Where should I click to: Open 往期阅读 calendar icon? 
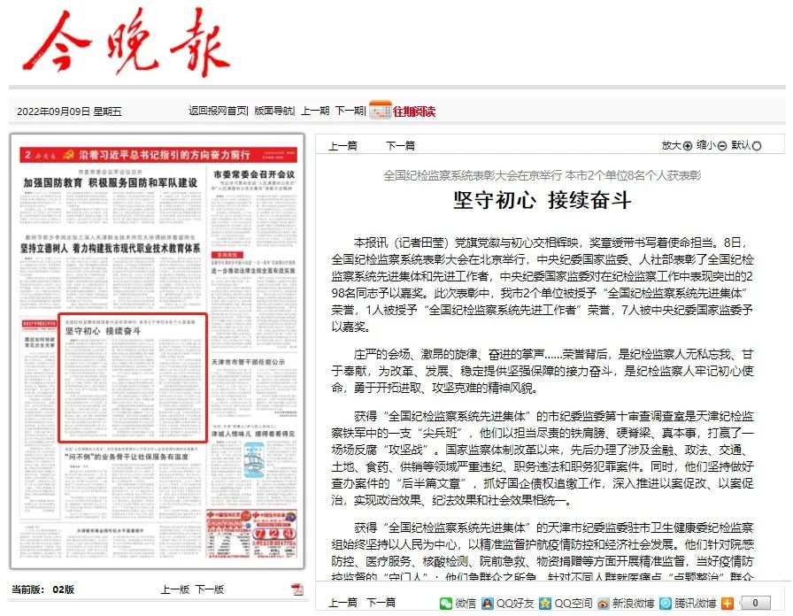click(x=381, y=111)
